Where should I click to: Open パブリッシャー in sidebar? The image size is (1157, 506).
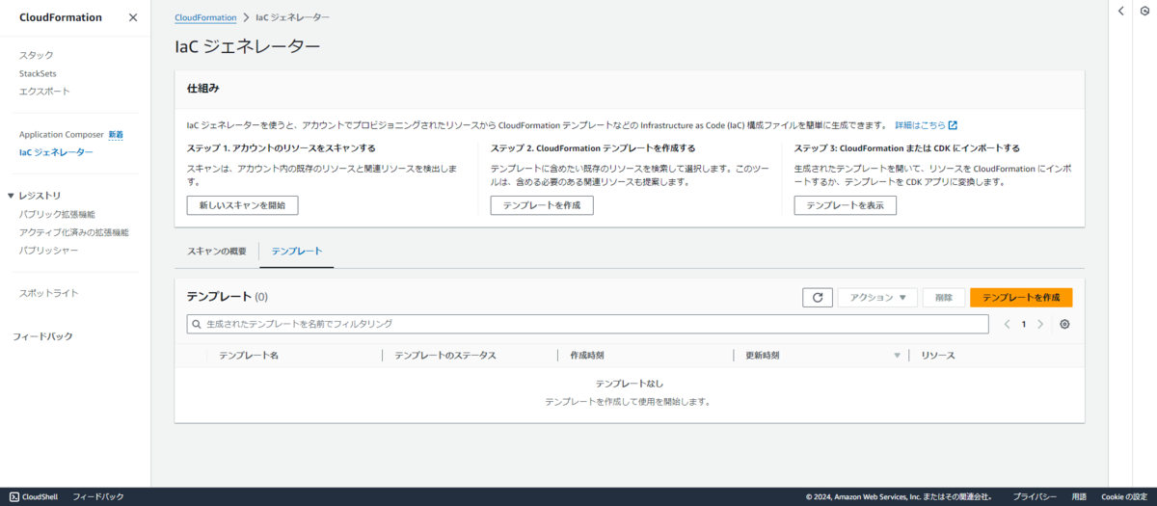coord(49,251)
